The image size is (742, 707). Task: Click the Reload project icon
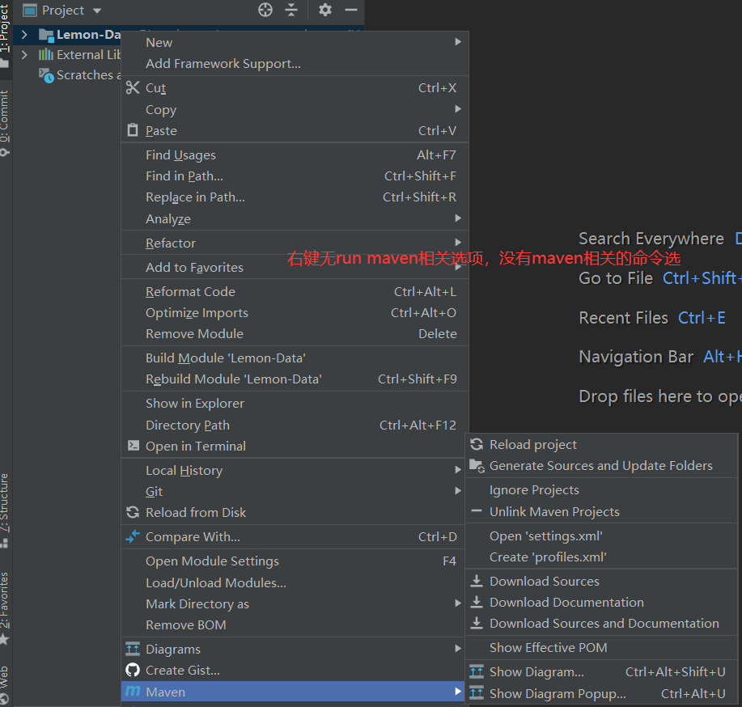(x=477, y=444)
